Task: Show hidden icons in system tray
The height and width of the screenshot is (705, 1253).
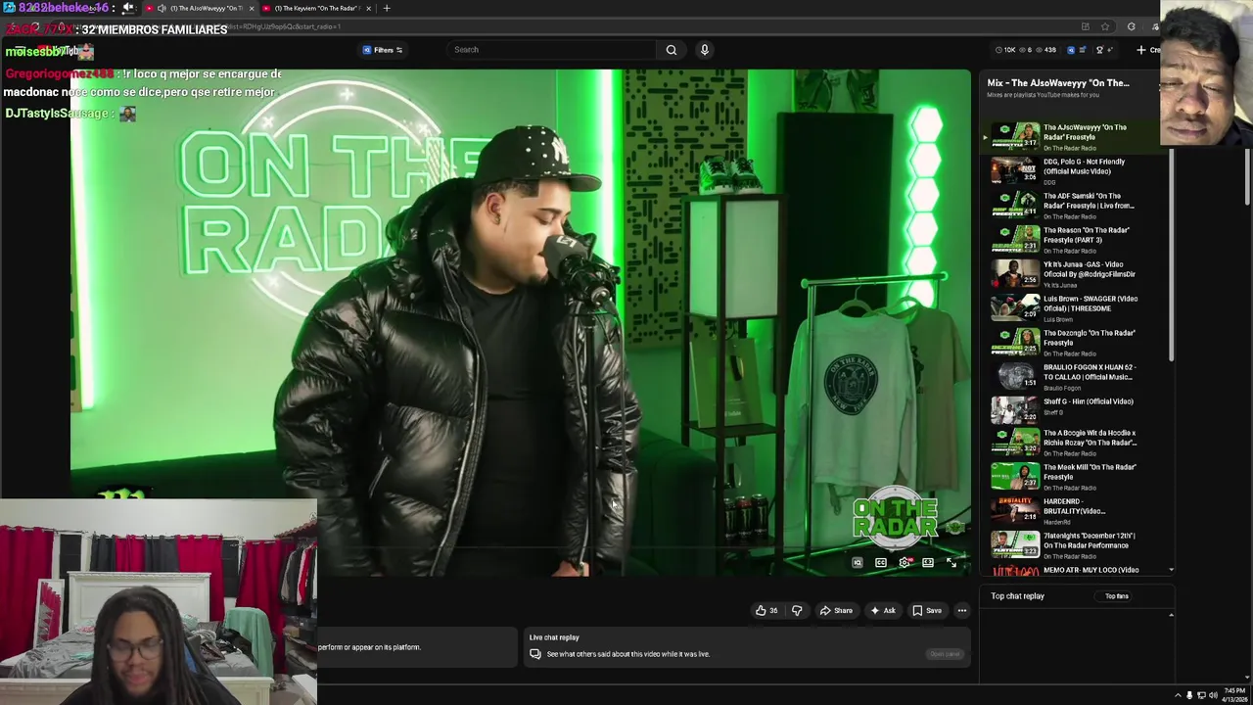Action: 1178,695
